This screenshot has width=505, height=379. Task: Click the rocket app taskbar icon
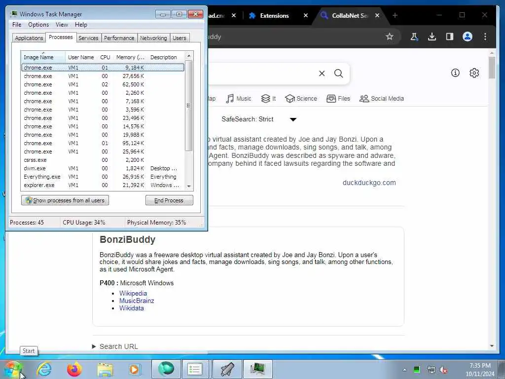click(x=227, y=369)
